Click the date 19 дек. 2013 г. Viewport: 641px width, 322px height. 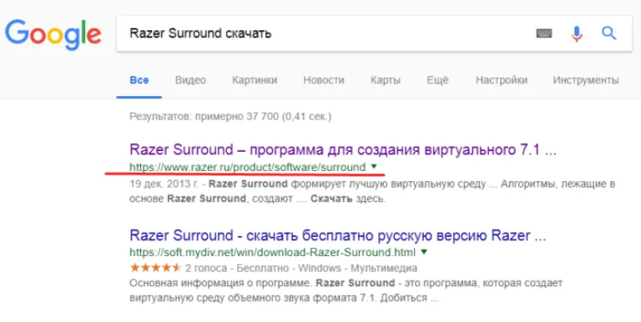click(164, 184)
